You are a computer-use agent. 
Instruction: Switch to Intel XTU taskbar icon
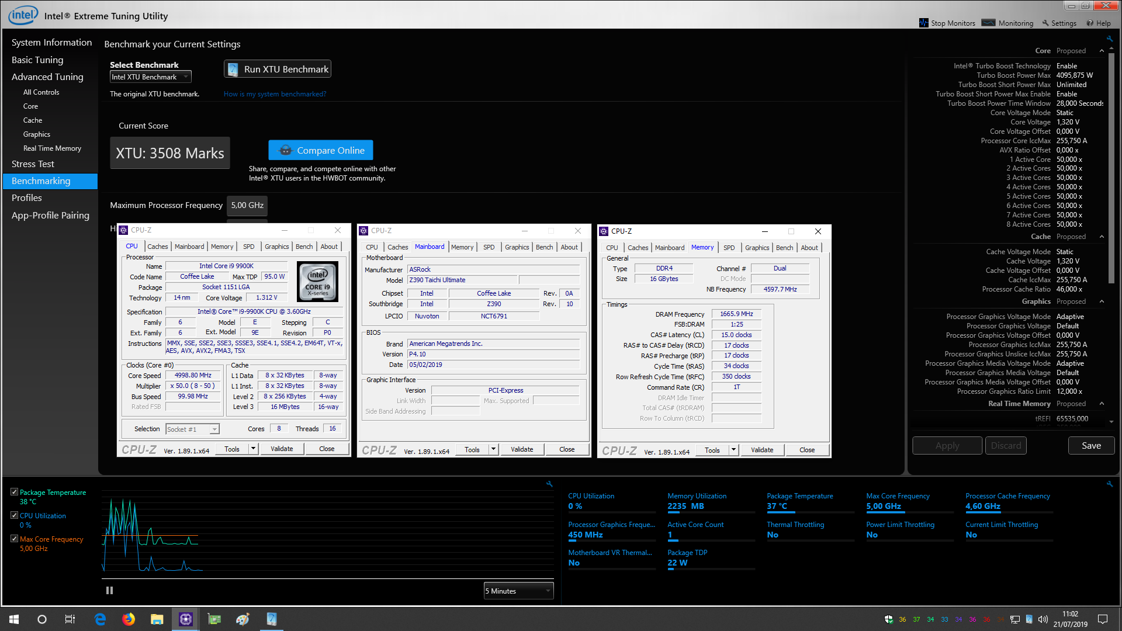click(x=272, y=619)
